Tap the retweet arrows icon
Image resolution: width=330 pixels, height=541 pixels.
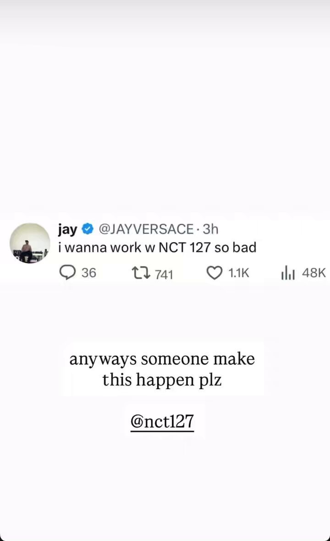click(x=141, y=273)
